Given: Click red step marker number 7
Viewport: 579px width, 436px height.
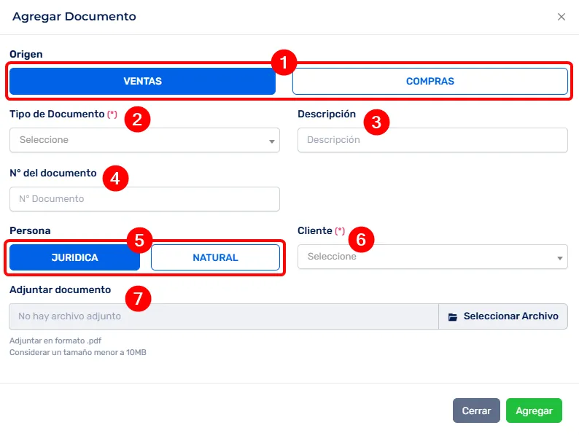Looking at the screenshot, I should (138, 297).
